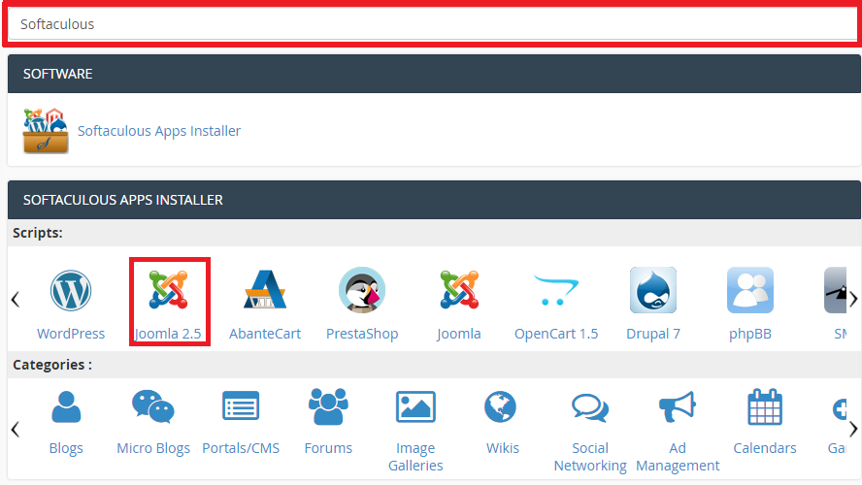Open the Forums category icon

tap(328, 406)
